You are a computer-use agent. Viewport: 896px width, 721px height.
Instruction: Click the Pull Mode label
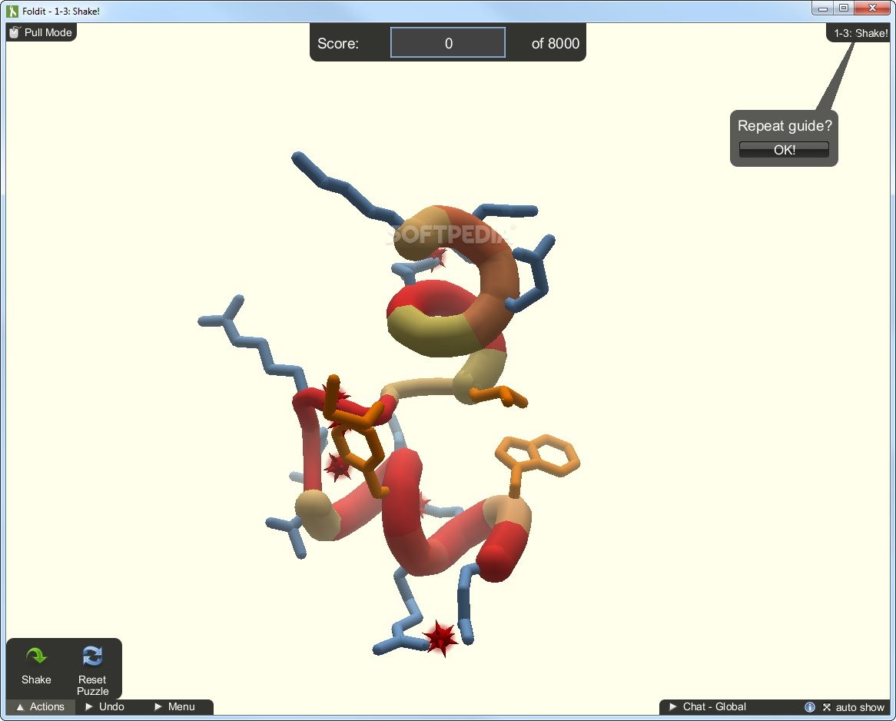pos(48,32)
